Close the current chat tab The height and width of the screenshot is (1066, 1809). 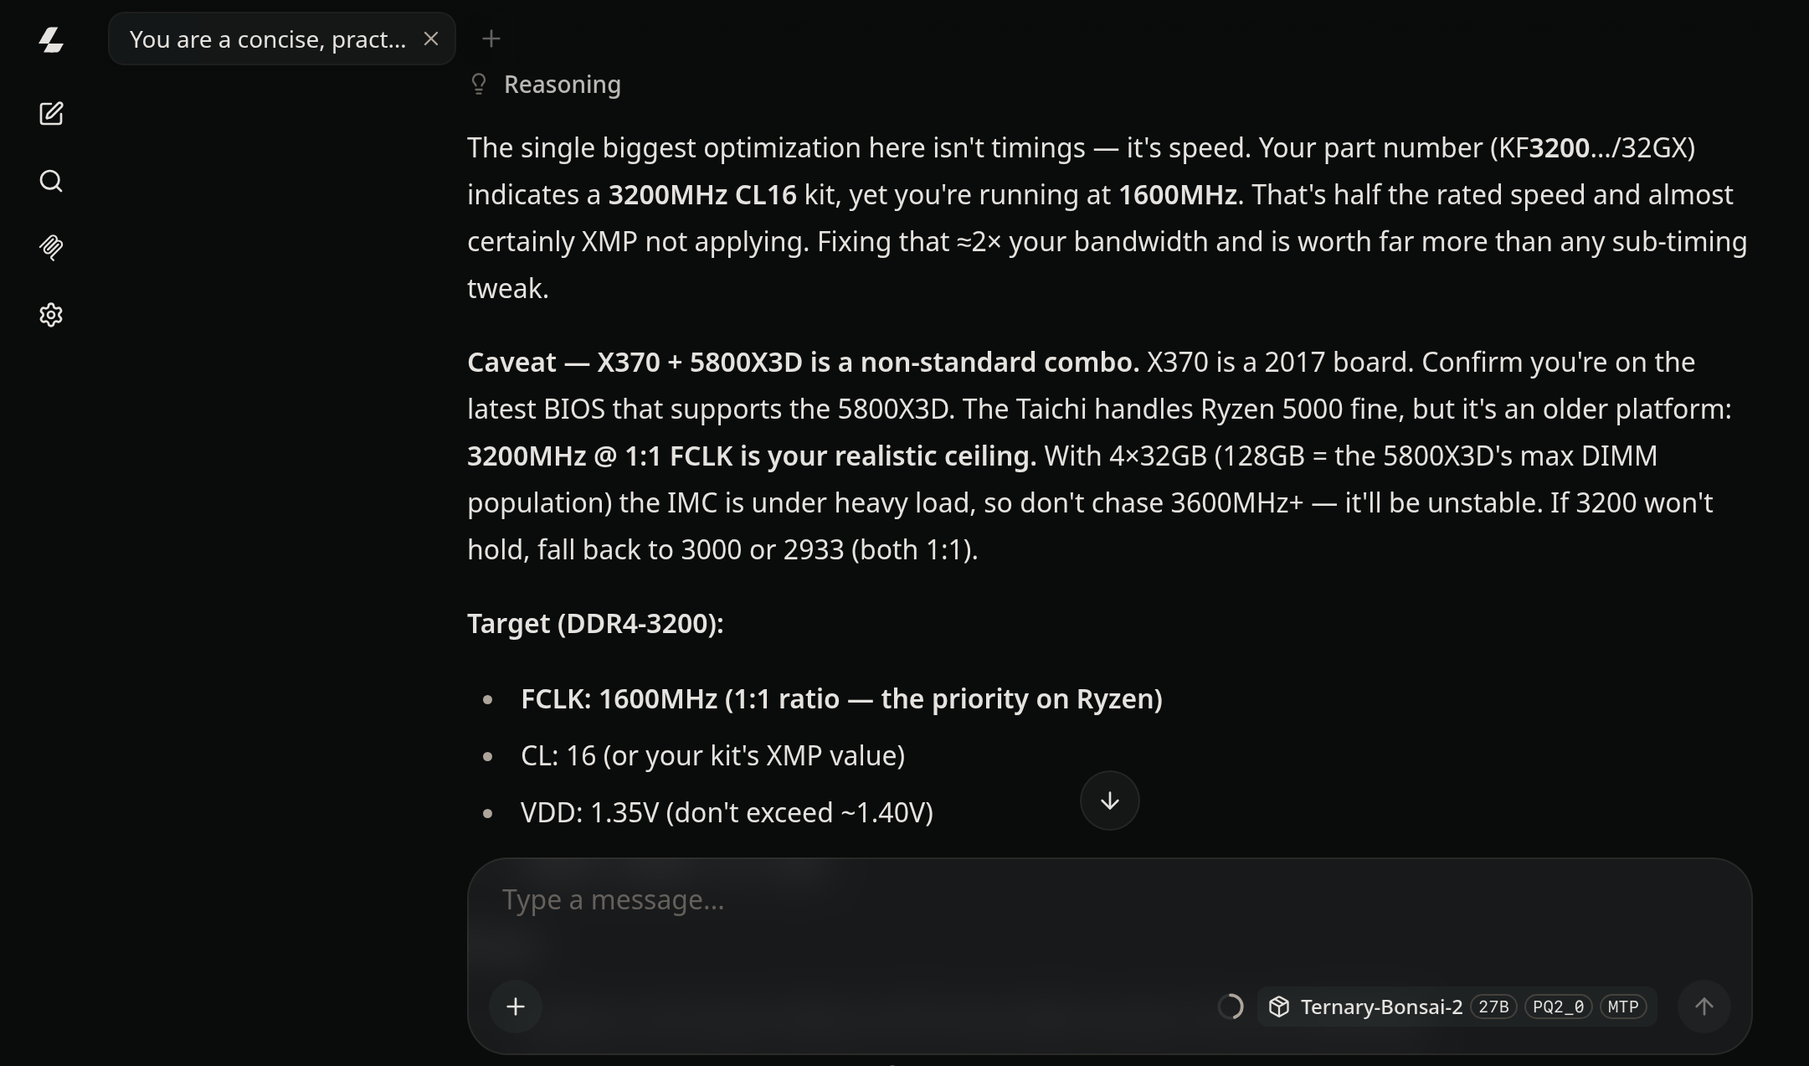[x=431, y=39]
